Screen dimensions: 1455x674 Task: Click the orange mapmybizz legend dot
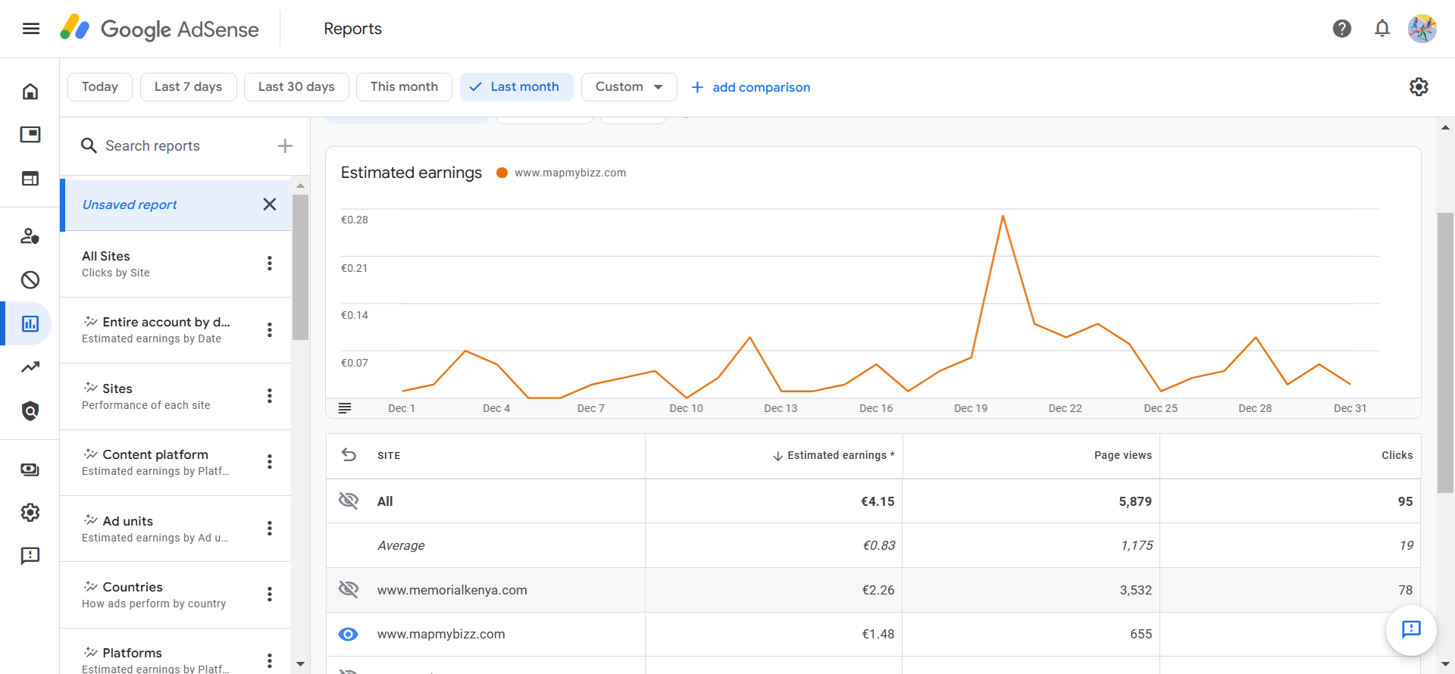tap(502, 173)
